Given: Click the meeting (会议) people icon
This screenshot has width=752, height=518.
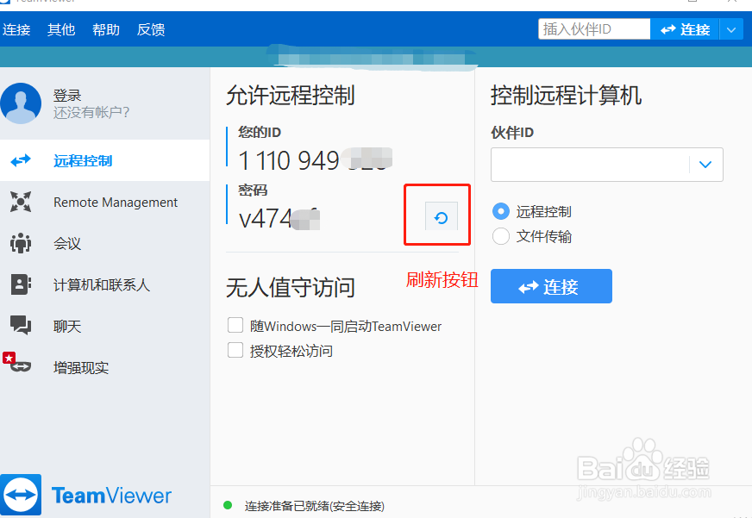Looking at the screenshot, I should point(21,243).
